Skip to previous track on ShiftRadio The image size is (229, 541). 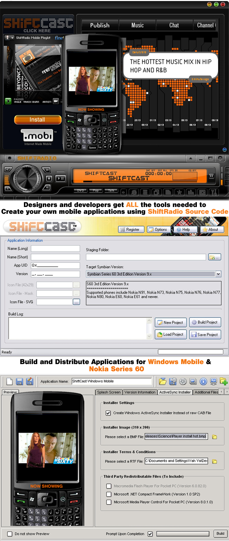point(47,170)
